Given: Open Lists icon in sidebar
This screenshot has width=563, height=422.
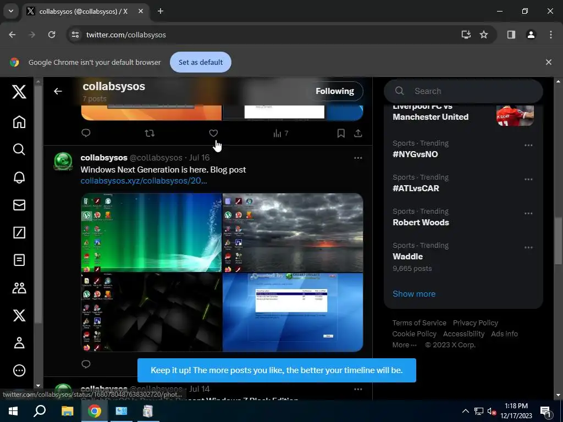Looking at the screenshot, I should (x=19, y=260).
